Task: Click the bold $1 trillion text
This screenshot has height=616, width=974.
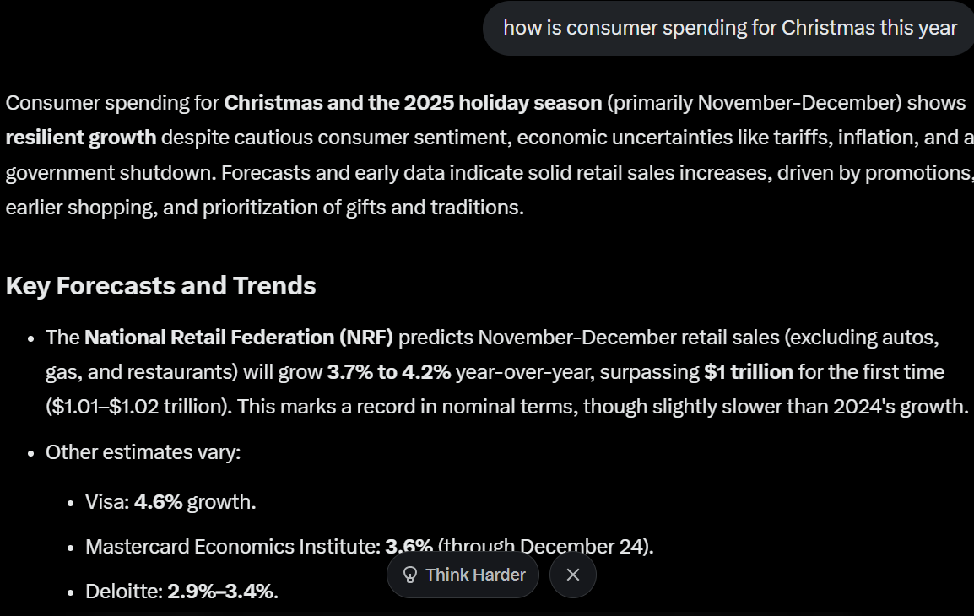Action: click(x=748, y=372)
